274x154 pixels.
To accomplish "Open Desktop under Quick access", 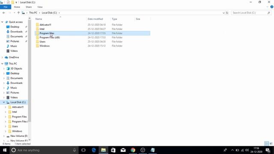I will [x=15, y=27].
